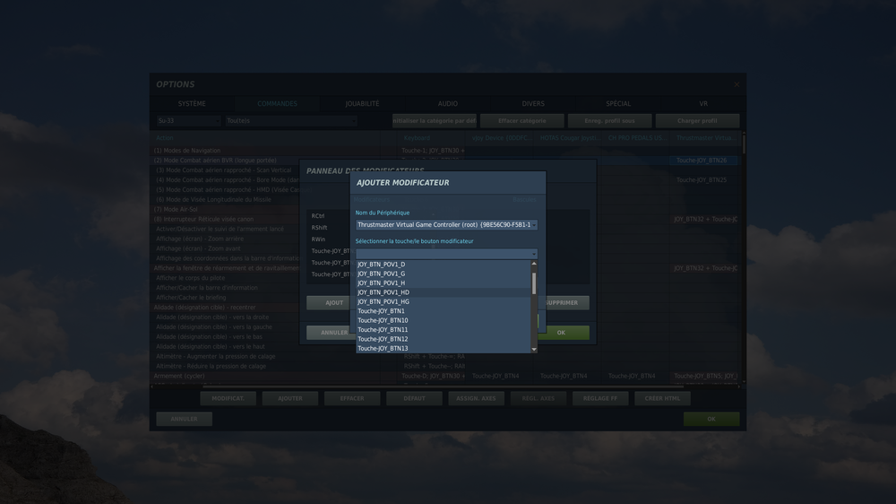Switch to the COMMANDES tab in Options
Screen dimensions: 896x504
(277, 103)
